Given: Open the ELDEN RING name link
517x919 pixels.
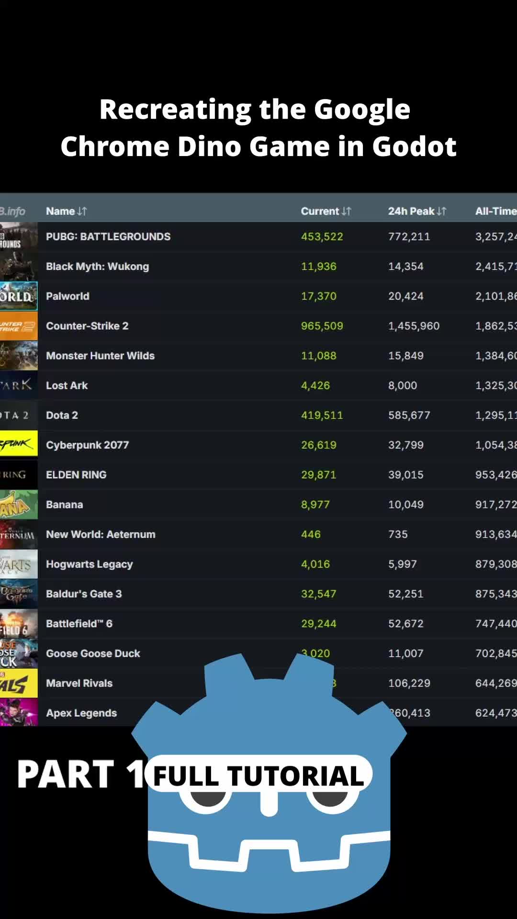Looking at the screenshot, I should 76,475.
